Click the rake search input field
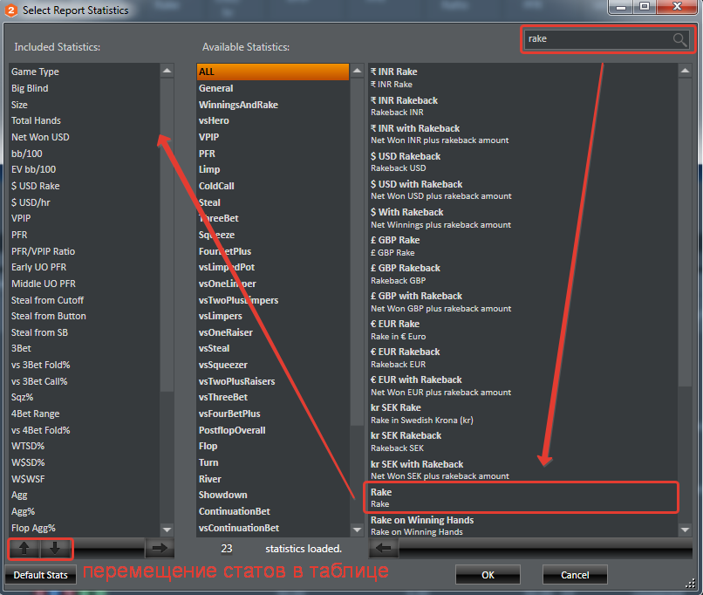This screenshot has height=595, width=703. pos(597,39)
